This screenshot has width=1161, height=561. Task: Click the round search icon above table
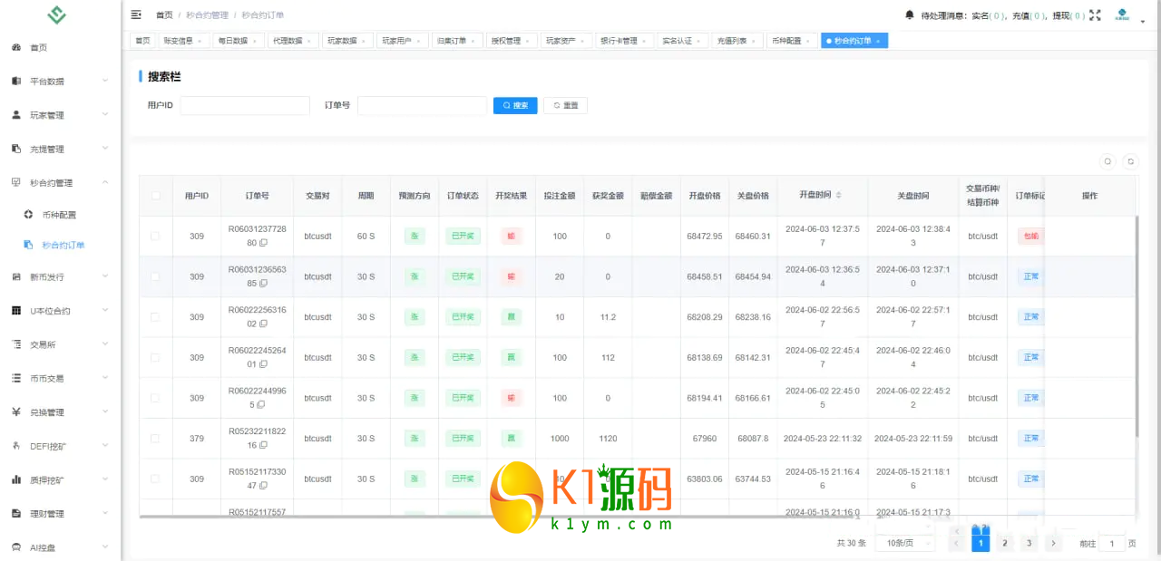1107,161
